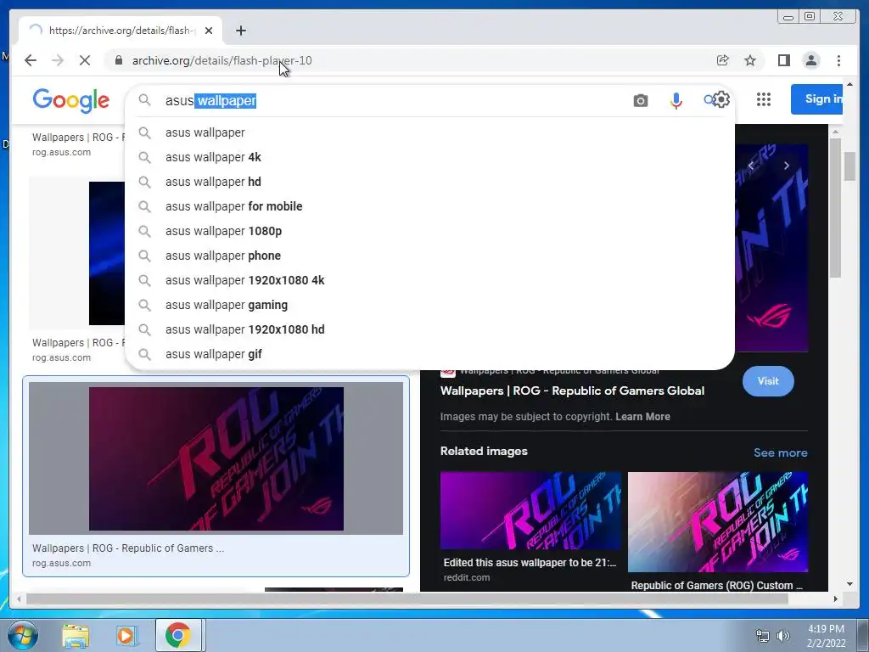Click the voice search microphone icon
869x652 pixels.
[x=676, y=100]
